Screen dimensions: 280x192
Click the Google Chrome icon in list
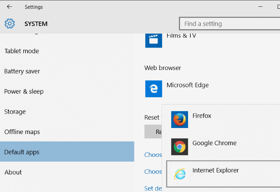coord(180,147)
